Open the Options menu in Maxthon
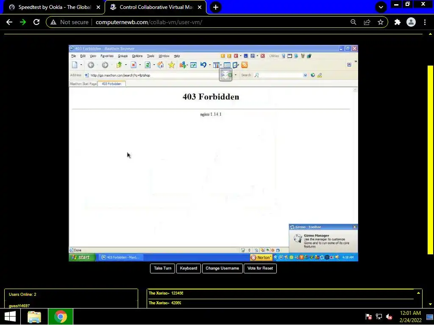Viewport: 434px width, 325px height. click(137, 56)
